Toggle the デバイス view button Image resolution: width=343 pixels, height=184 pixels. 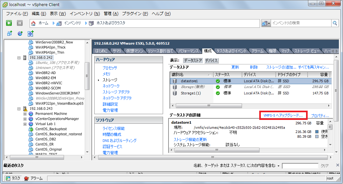211,61
